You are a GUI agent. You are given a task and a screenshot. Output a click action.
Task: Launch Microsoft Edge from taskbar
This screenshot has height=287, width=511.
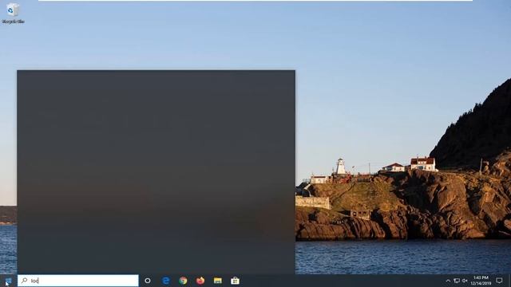tap(166, 281)
